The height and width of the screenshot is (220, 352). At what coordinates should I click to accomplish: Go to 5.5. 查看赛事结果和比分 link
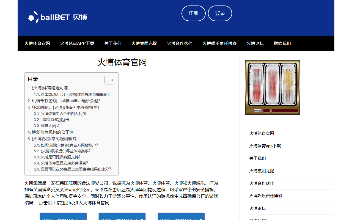[x=73, y=169]
